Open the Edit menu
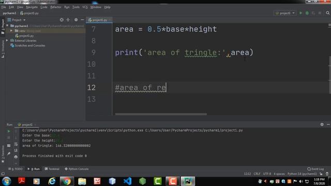This screenshot has width=331, height=186. [x=11, y=7]
